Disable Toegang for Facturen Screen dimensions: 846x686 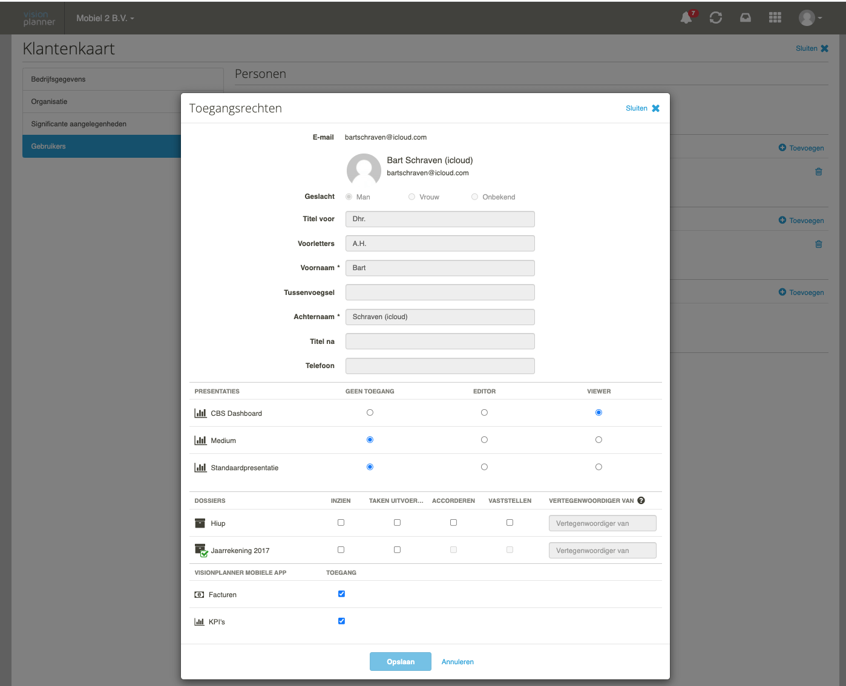(341, 594)
